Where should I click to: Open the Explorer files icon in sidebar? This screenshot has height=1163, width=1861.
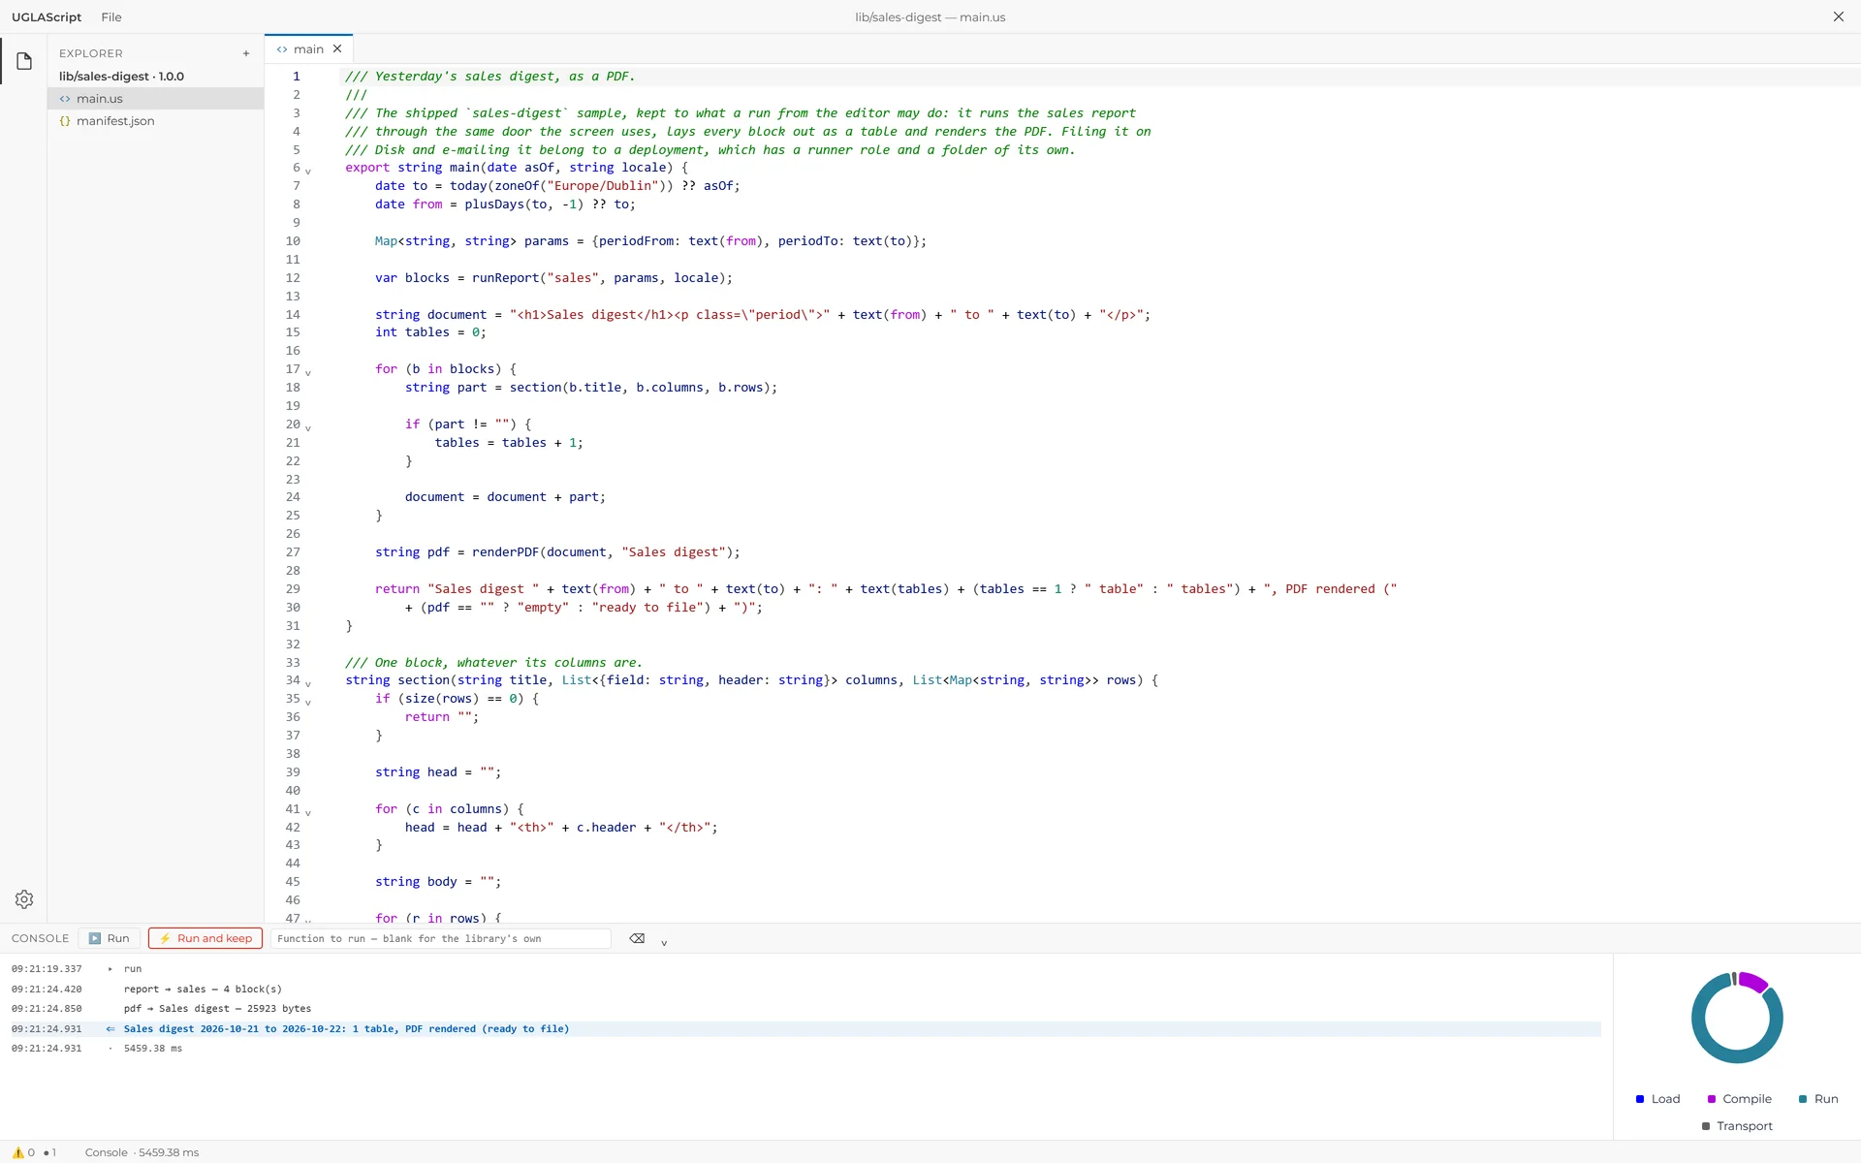pyautogui.click(x=24, y=61)
